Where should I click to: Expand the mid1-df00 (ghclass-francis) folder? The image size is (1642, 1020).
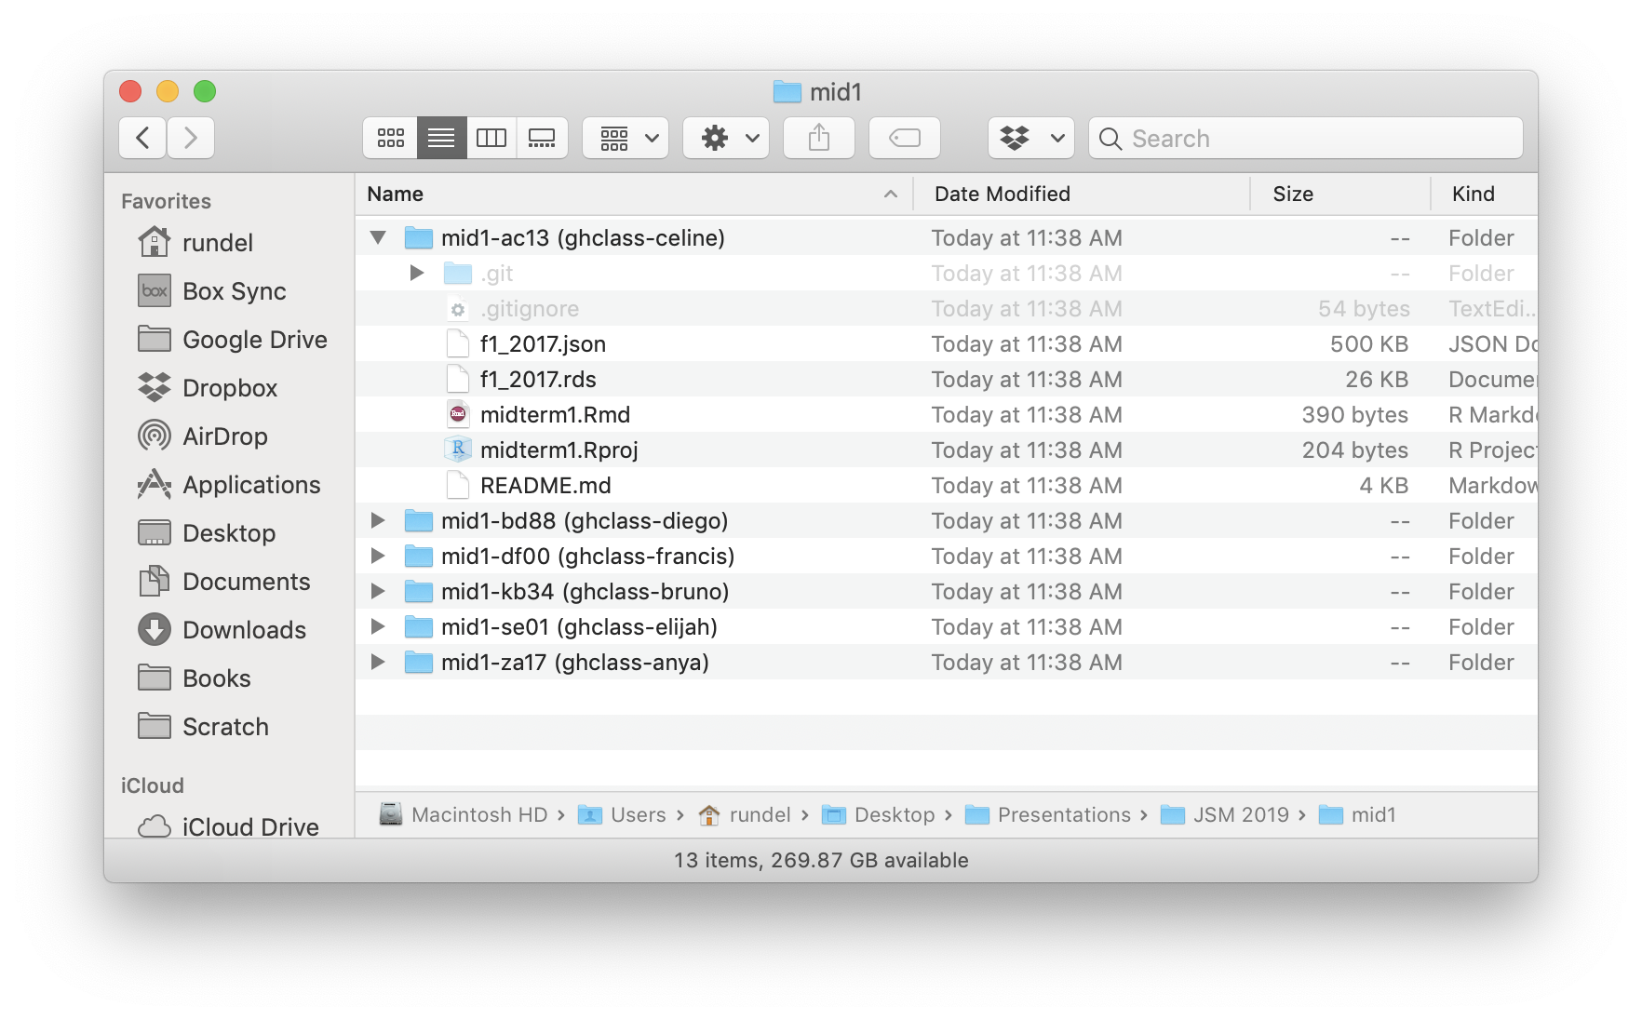378,556
